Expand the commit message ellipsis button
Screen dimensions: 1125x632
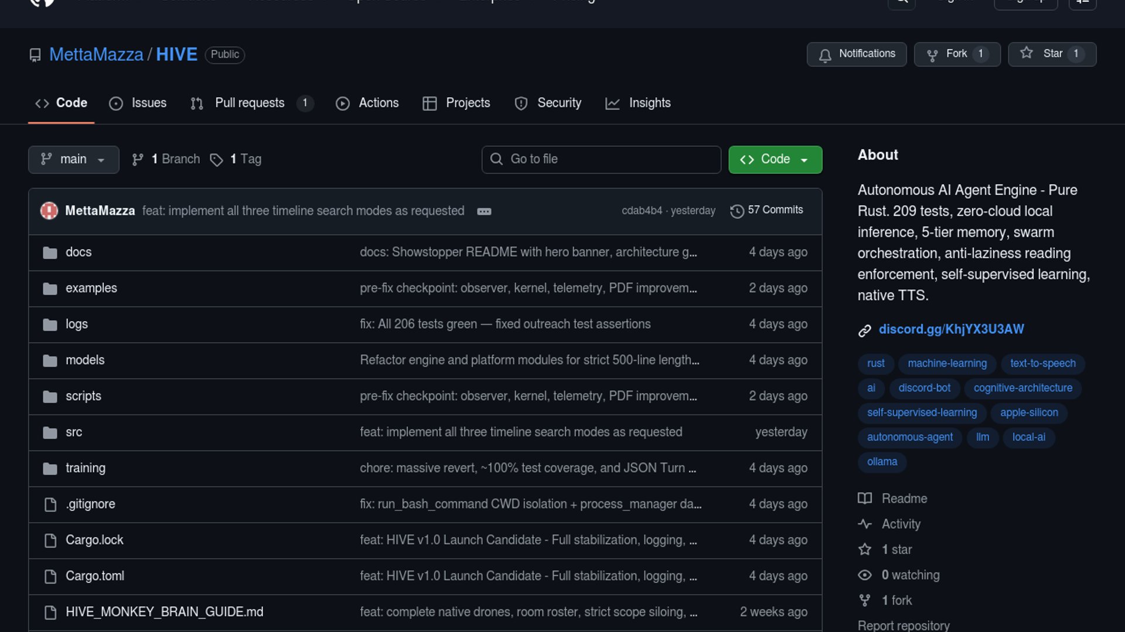coord(484,211)
